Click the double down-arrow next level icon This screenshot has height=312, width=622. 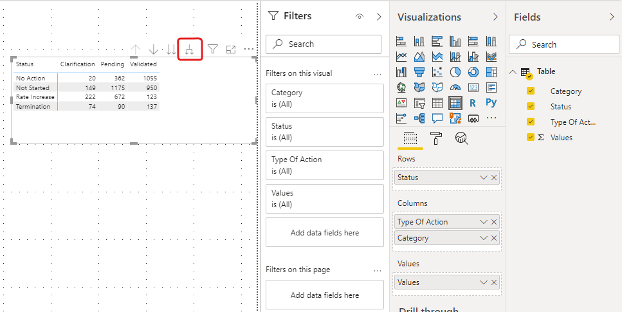coord(171,50)
